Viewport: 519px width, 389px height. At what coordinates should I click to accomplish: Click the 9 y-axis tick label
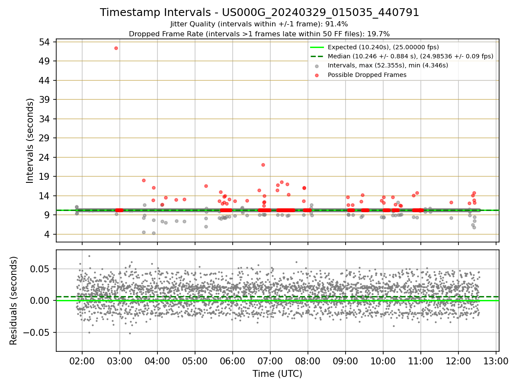(x=47, y=215)
